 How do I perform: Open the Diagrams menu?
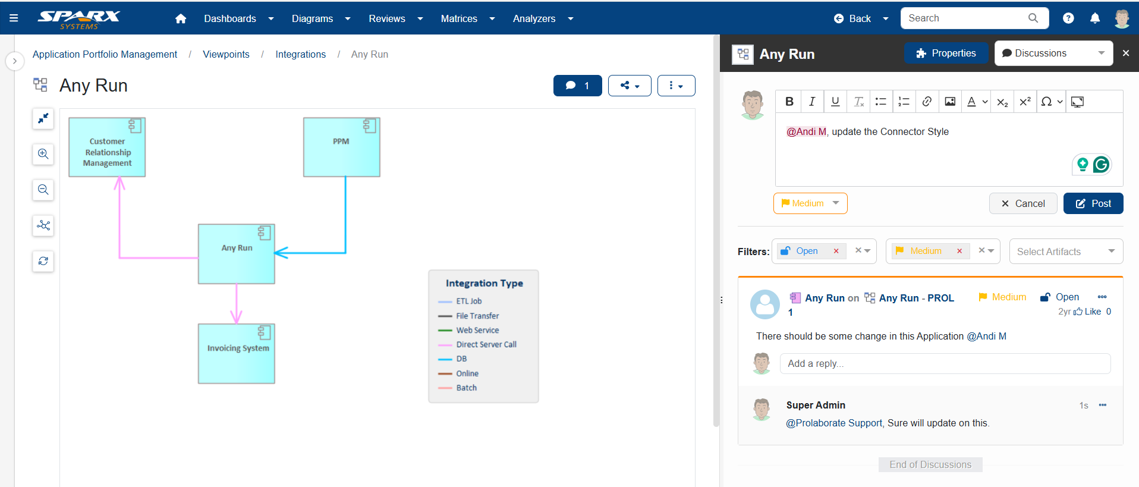click(321, 18)
